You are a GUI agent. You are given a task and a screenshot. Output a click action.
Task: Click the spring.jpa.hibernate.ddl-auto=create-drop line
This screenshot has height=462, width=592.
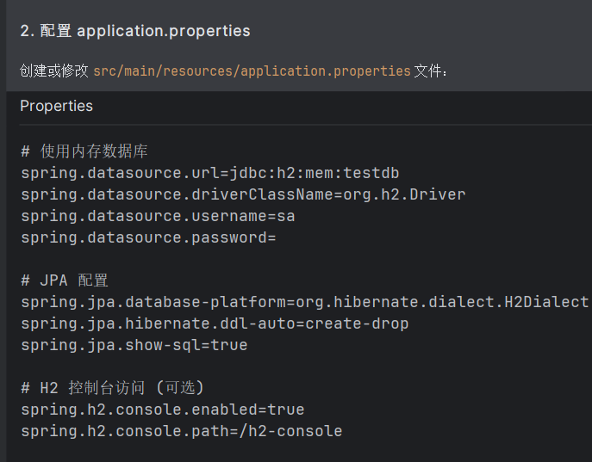215,323
